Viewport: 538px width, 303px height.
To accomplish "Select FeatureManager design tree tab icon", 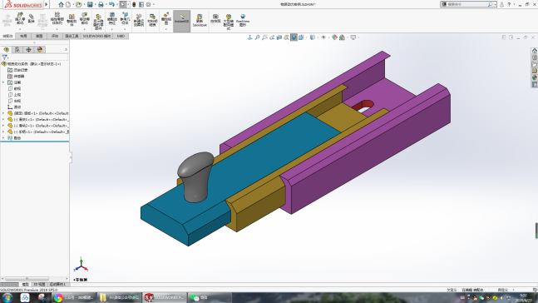I will [x=6, y=49].
